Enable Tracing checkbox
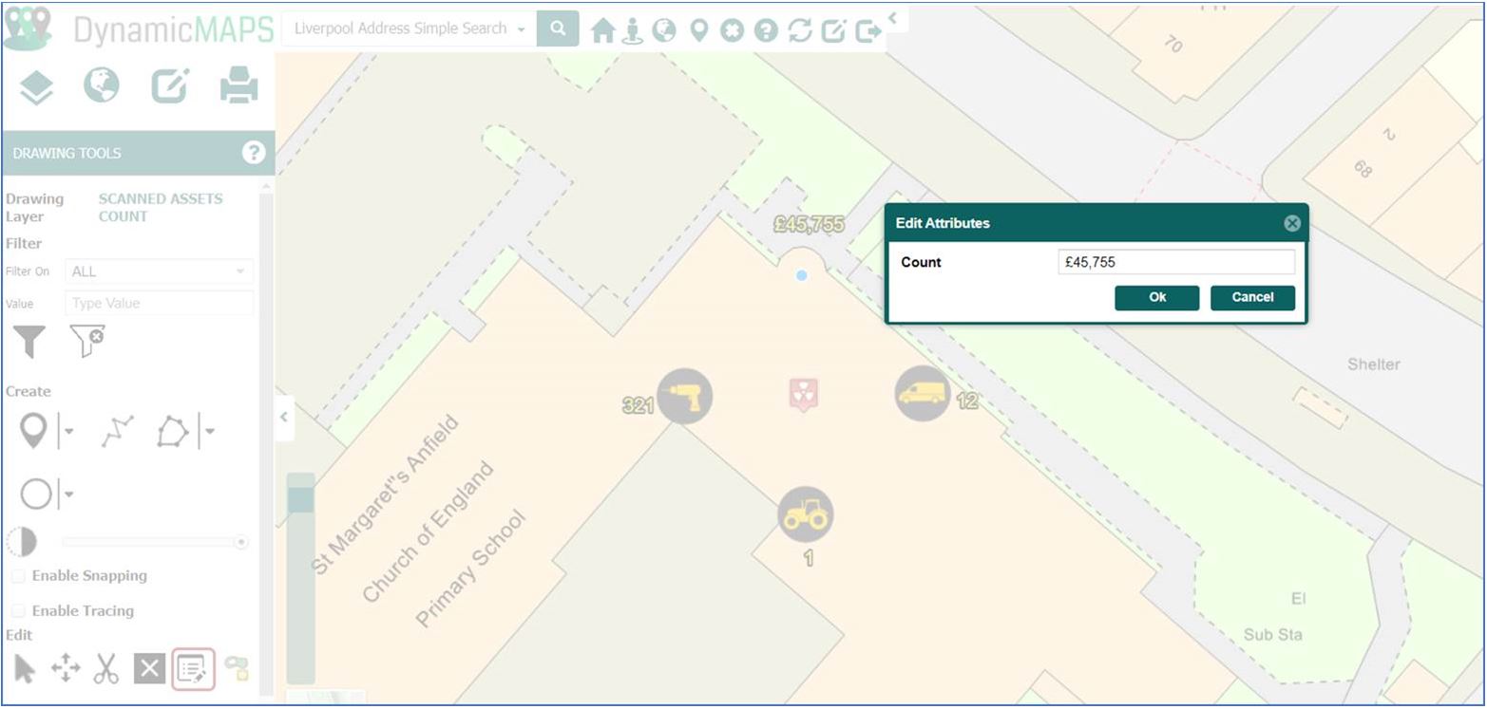1487x709 pixels. (17, 611)
